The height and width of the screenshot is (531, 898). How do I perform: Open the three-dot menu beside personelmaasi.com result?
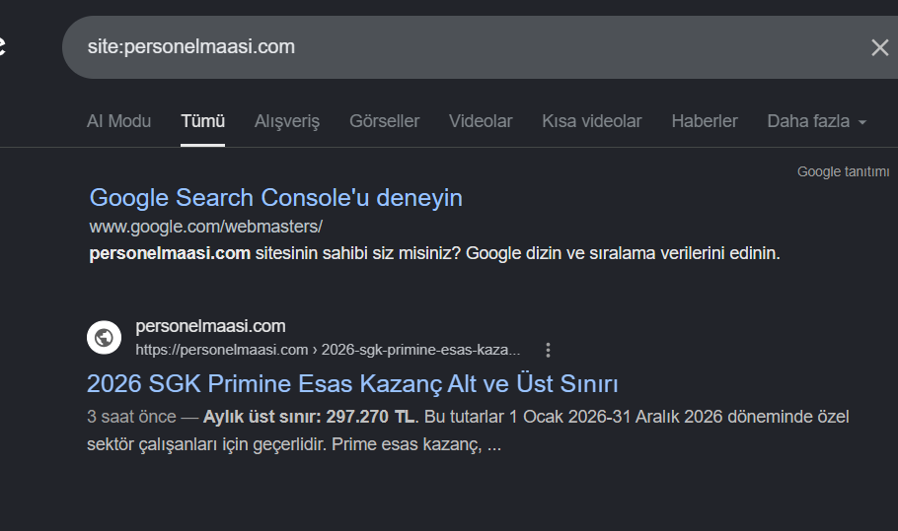548,350
